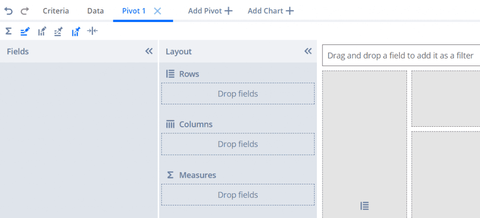Click Add Pivot button
The image size is (480, 218).
tap(210, 11)
